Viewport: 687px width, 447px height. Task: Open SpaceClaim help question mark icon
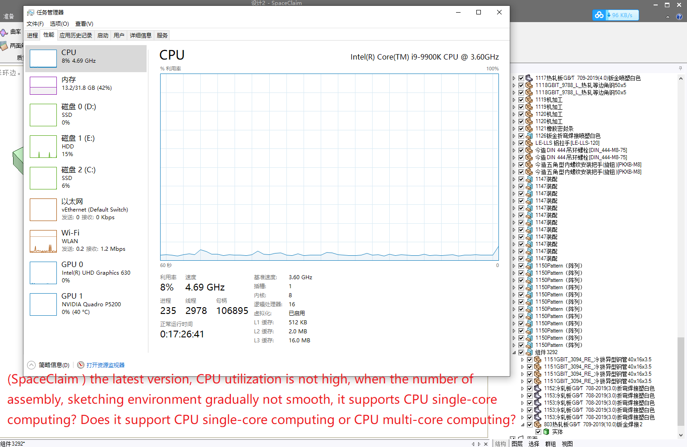679,17
